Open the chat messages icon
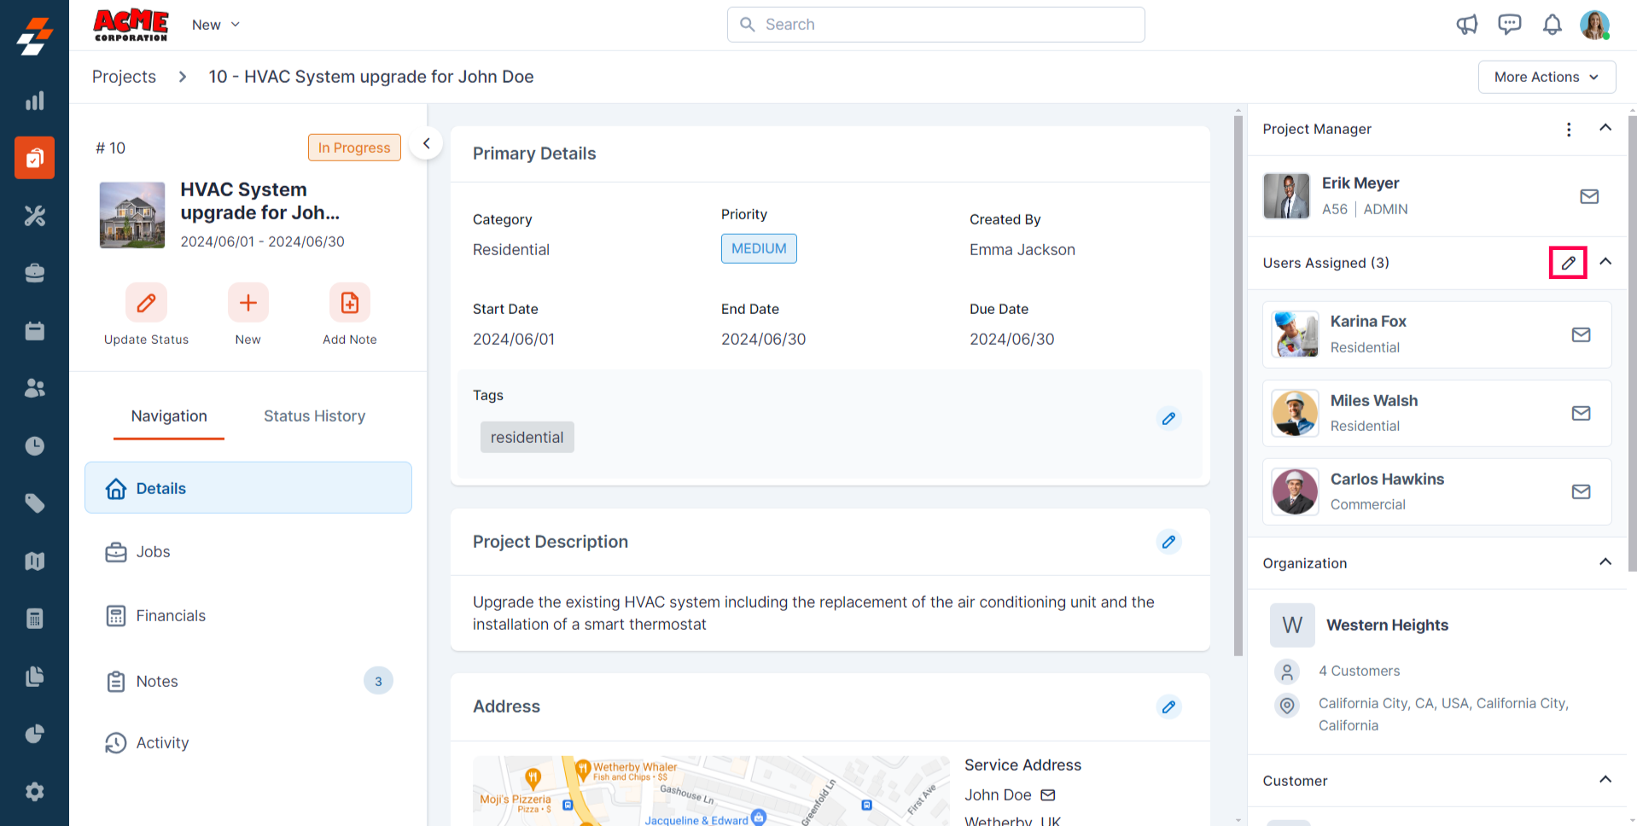This screenshot has height=826, width=1637. pyautogui.click(x=1509, y=25)
